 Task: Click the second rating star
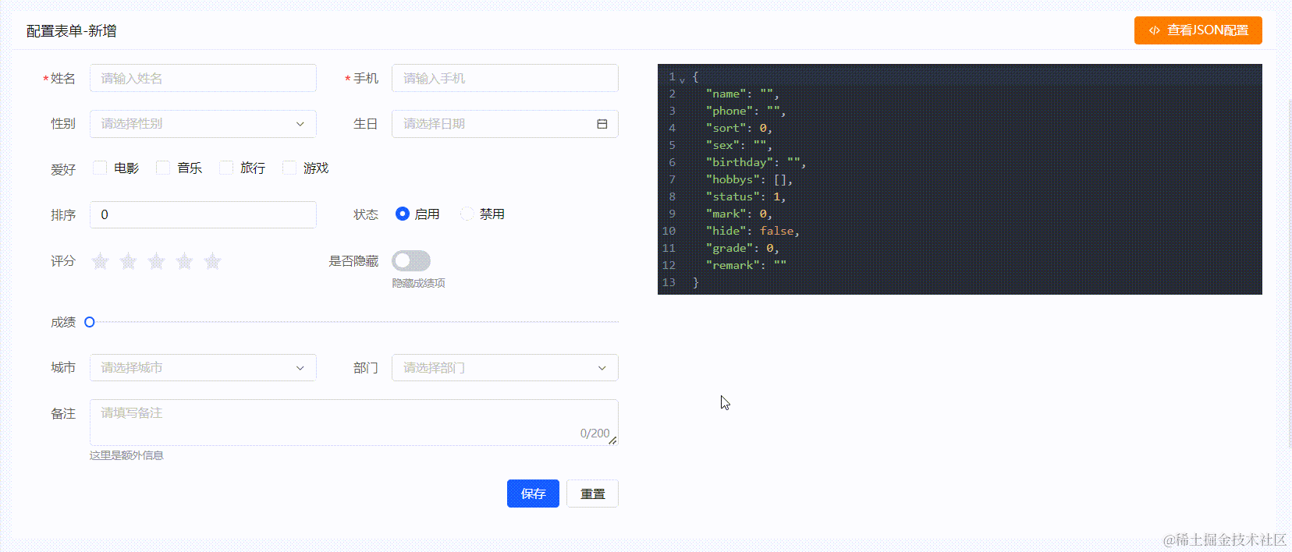point(128,261)
